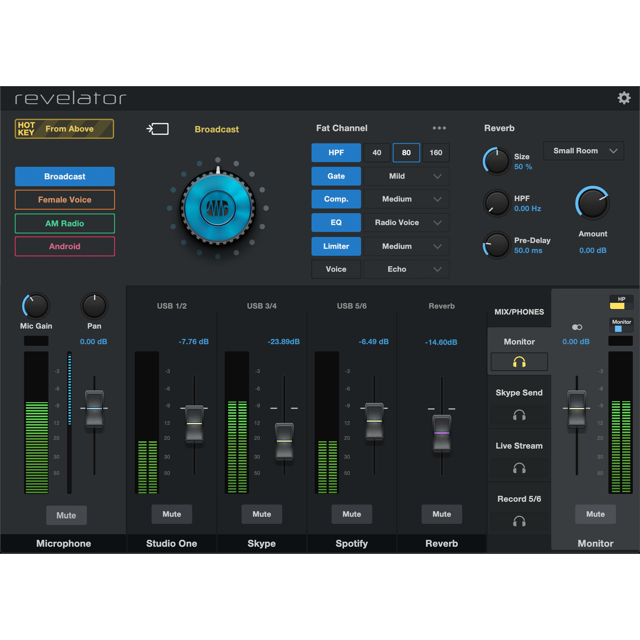Image resolution: width=640 pixels, height=640 pixels.
Task: Switch to the Monitor mix tab
Action: coord(519,341)
